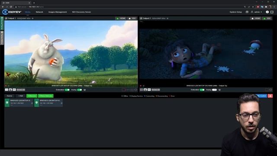This screenshot has width=277, height=156.
Task: Click third control icon under Output 1
Action: (14, 90)
